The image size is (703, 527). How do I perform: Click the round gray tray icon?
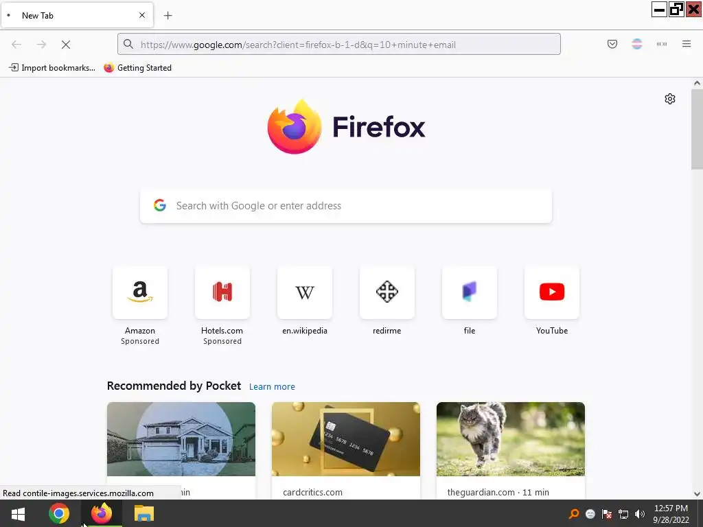coord(590,514)
